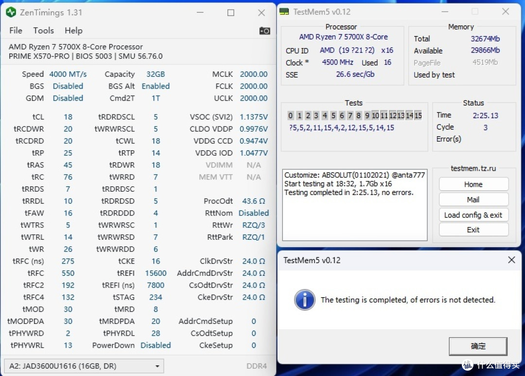
Task: Open the File menu in ZenTimings
Action: [16, 31]
